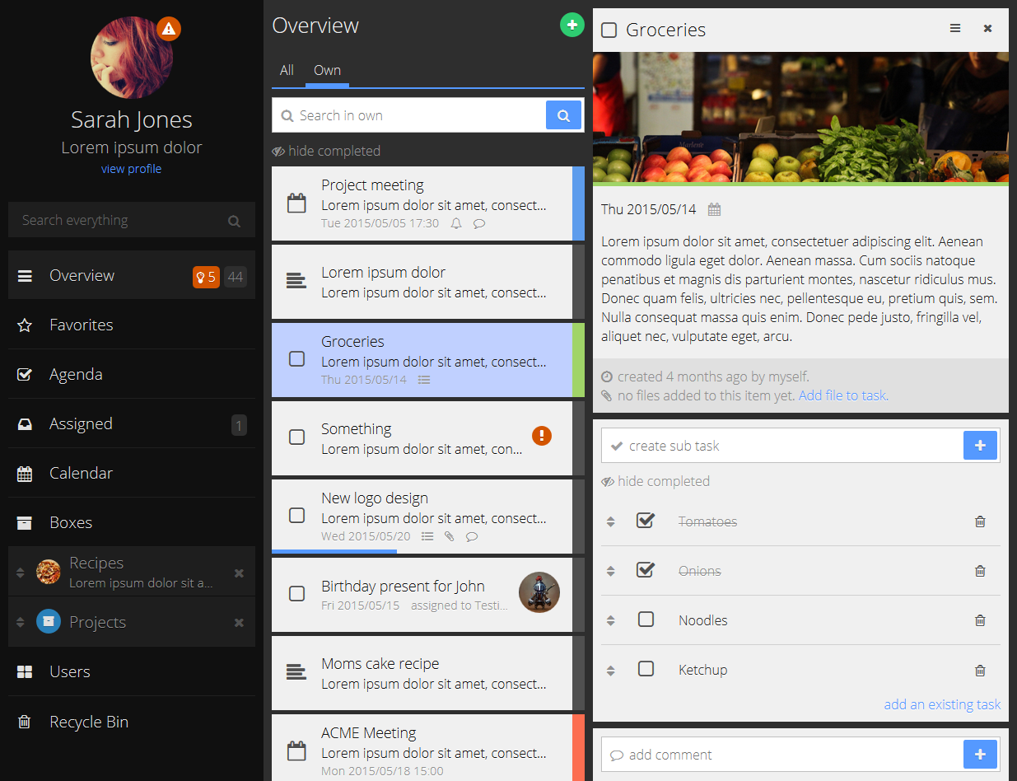The image size is (1017, 781).
Task: Click the reorder handle for Ketchup
Action: point(611,670)
